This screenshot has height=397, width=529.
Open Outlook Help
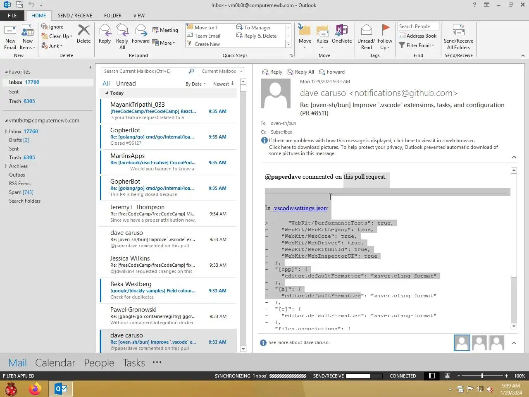click(x=474, y=5)
